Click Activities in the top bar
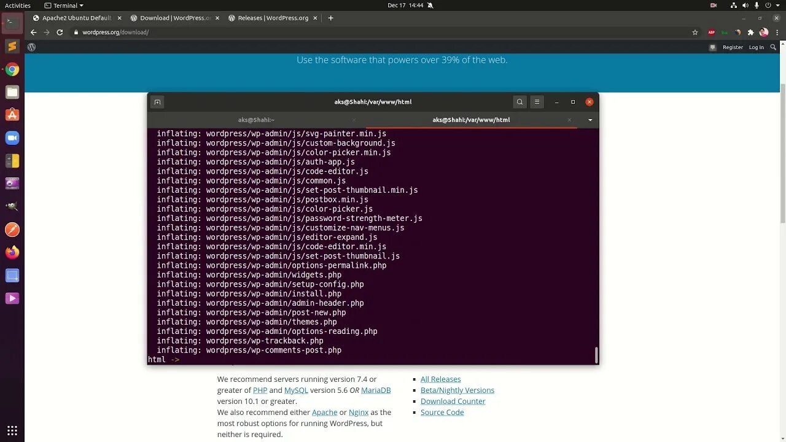This screenshot has width=786, height=442. point(18,6)
